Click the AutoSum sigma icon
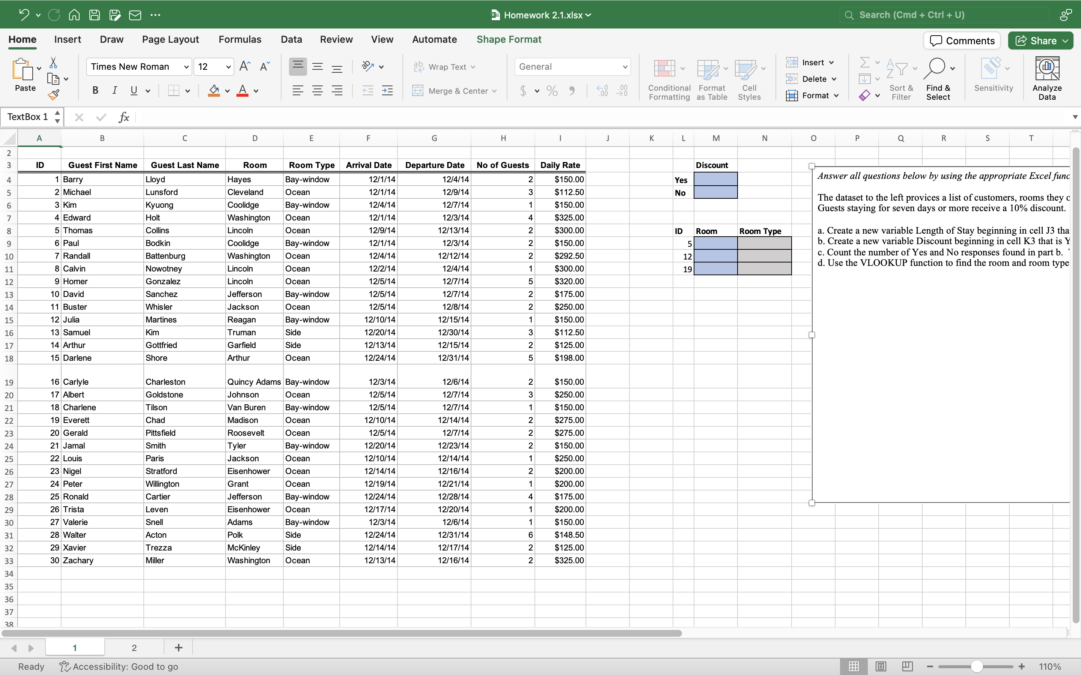 click(865, 63)
